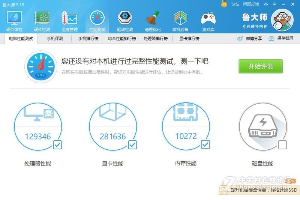Screen dimensions: 300x200
Task: Click 处理器性能 label text
Action: tap(38, 164)
